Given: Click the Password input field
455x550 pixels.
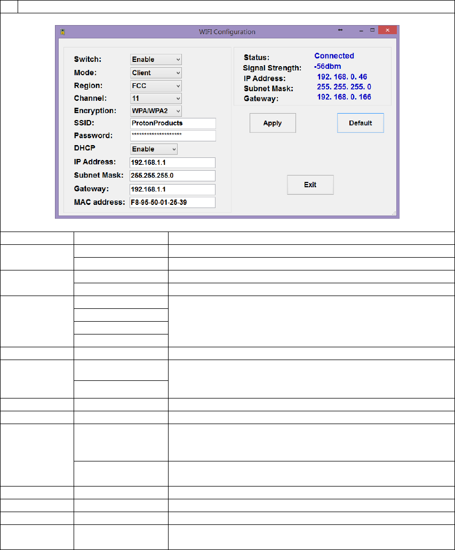Looking at the screenshot, I should pyautogui.click(x=173, y=135).
